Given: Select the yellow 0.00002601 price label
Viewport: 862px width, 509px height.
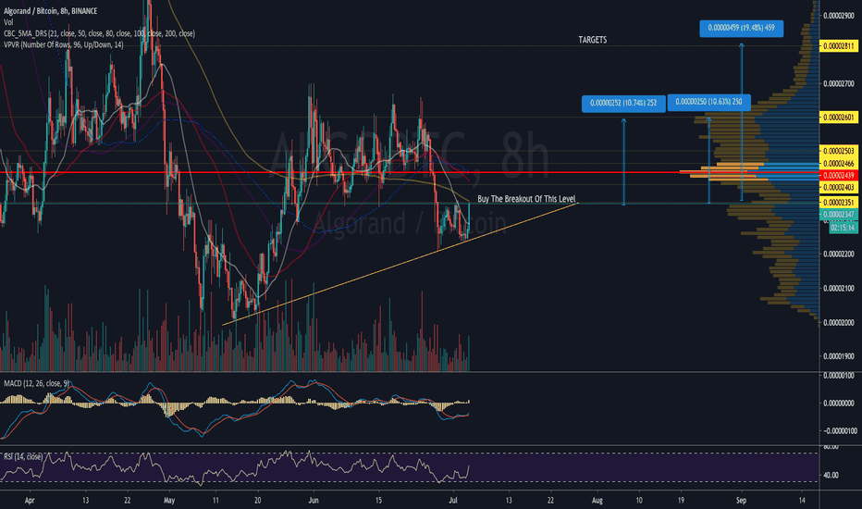Looking at the screenshot, I should [838, 118].
